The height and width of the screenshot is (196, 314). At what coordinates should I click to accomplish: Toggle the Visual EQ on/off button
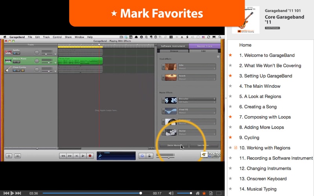(163, 111)
